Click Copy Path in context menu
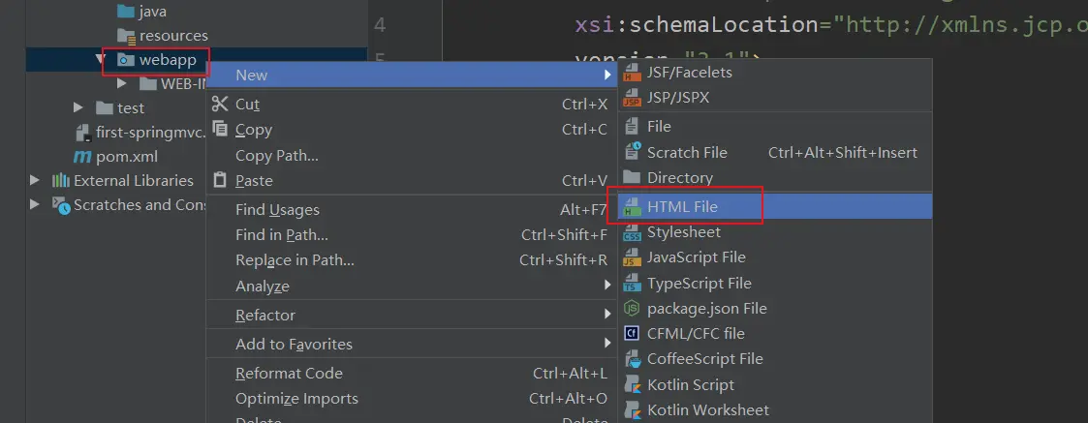The image size is (1088, 423). (x=276, y=156)
